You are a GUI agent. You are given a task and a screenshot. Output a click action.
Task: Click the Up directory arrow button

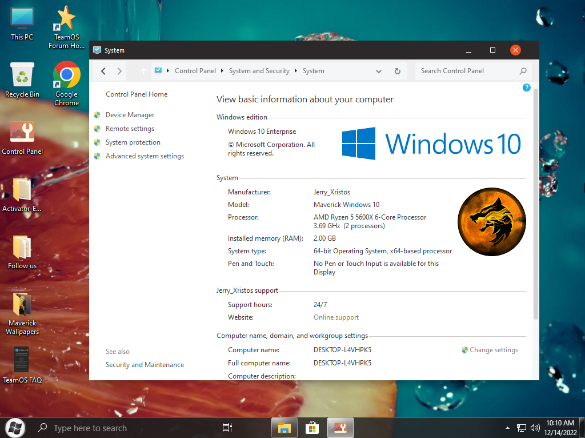tap(143, 71)
